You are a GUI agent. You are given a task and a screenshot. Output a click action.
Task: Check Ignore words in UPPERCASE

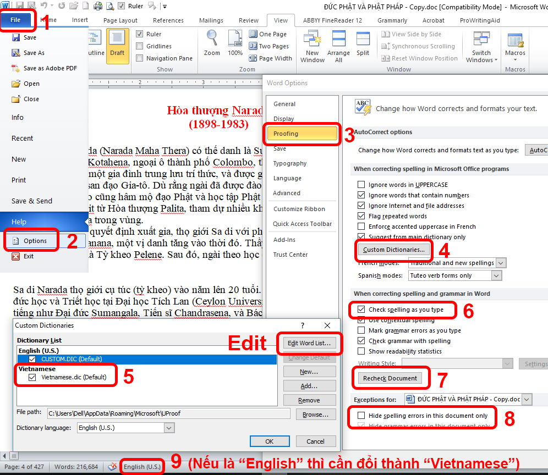(361, 184)
